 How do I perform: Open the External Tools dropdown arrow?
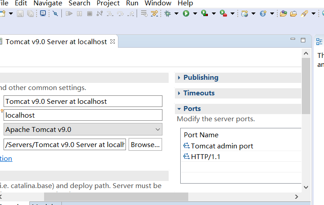pyautogui.click(x=232, y=14)
